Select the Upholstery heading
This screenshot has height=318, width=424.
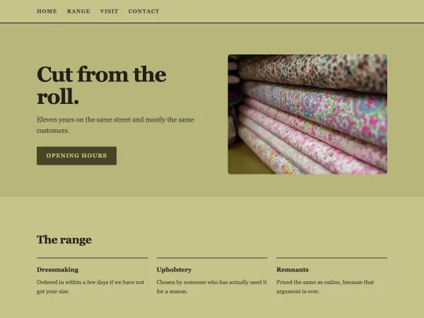[x=174, y=270]
